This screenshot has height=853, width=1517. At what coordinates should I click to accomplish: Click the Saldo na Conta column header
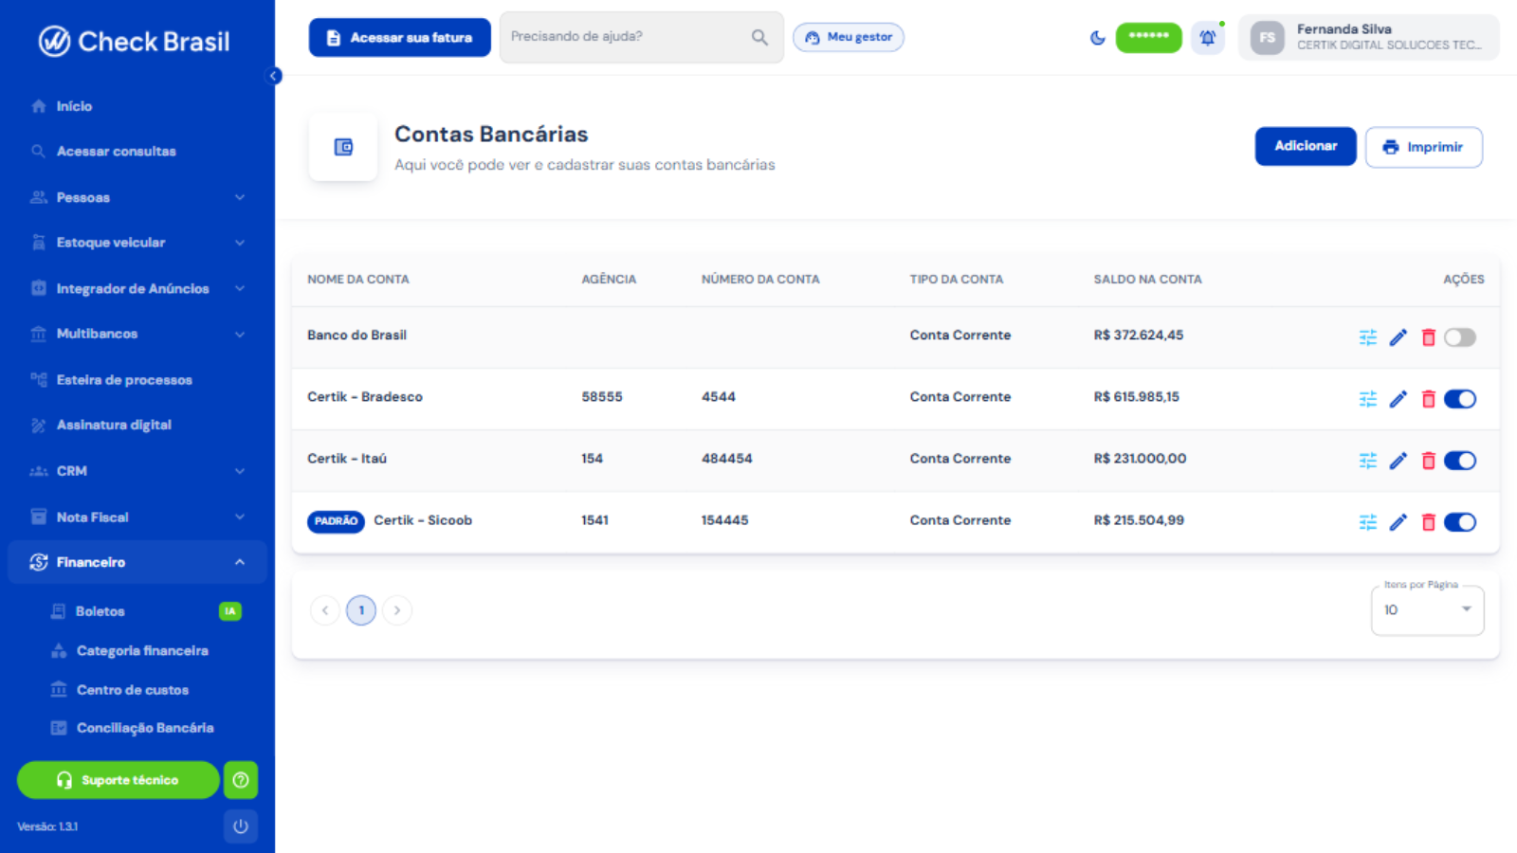pos(1147,280)
